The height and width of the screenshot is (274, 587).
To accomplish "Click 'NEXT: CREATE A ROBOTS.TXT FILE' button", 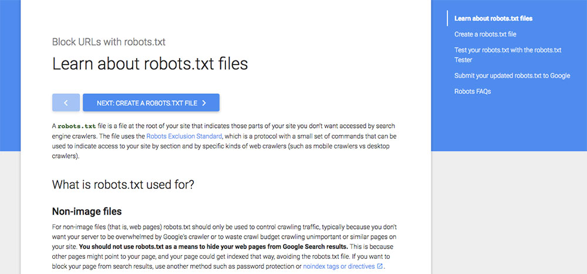I will [151, 103].
